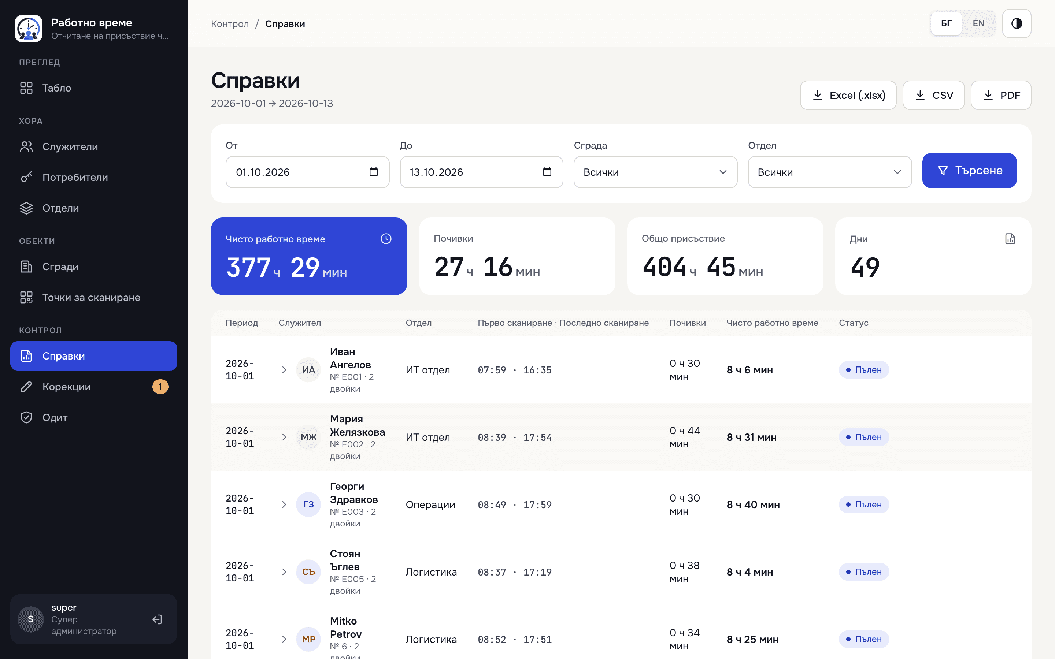Switch language to EN
The width and height of the screenshot is (1055, 659).
click(978, 23)
